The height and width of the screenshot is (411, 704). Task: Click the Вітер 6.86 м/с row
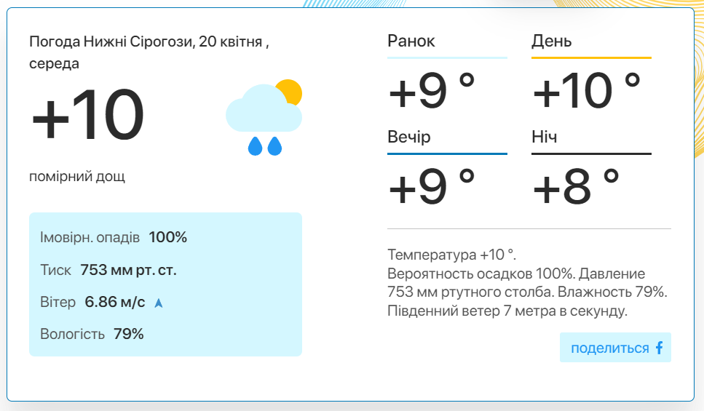(x=101, y=302)
